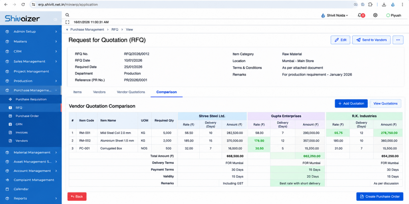This screenshot has height=204, width=409.
Task: Expand the Masters menu chevron
Action: point(56,41)
